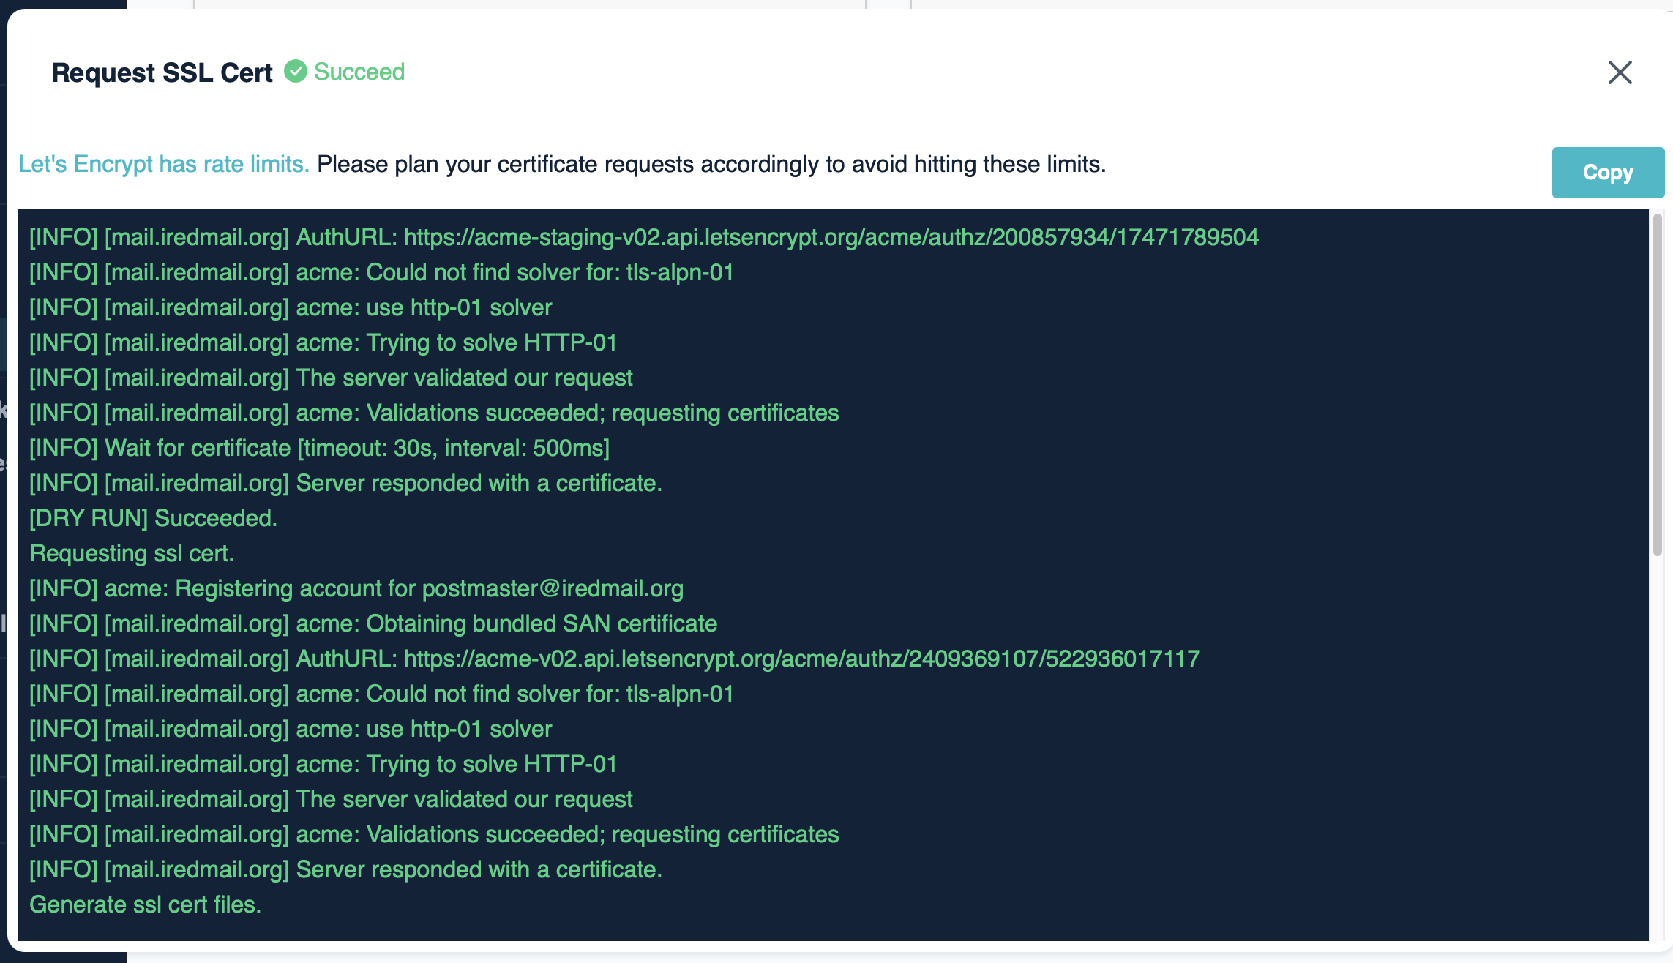
Task: Click the scrollbar track beneath the thumb
Action: 1657,746
